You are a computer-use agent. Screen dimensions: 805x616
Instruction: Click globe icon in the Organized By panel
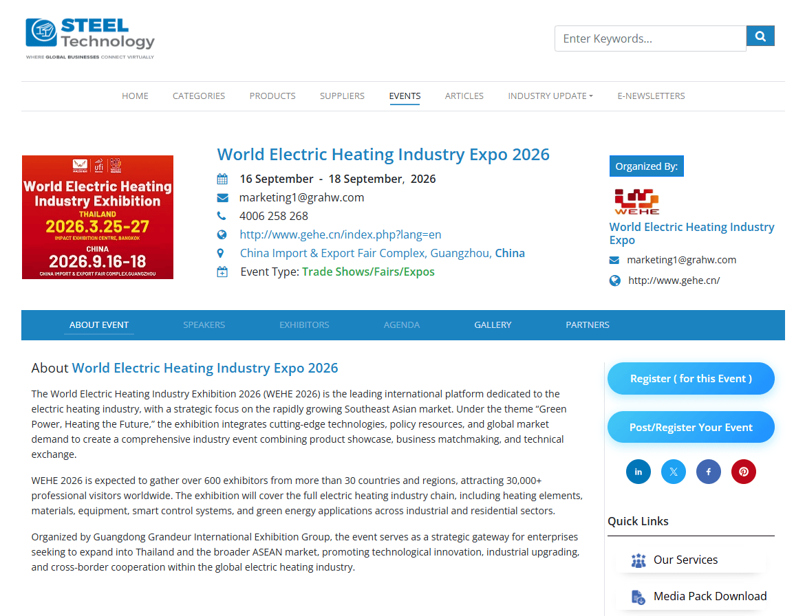pos(614,280)
